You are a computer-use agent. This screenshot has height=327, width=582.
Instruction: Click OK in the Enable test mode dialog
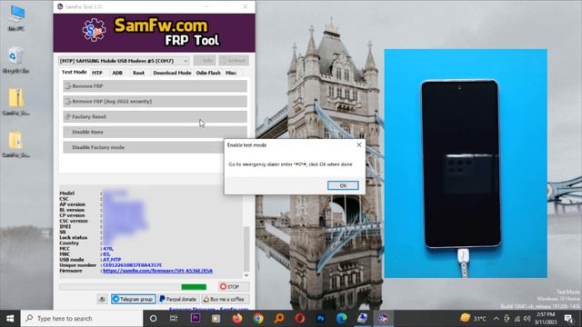click(343, 185)
